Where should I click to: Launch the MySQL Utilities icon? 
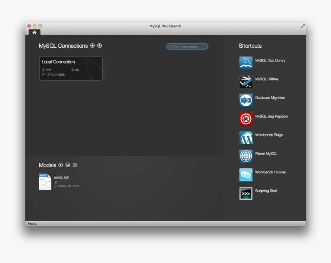246,82
